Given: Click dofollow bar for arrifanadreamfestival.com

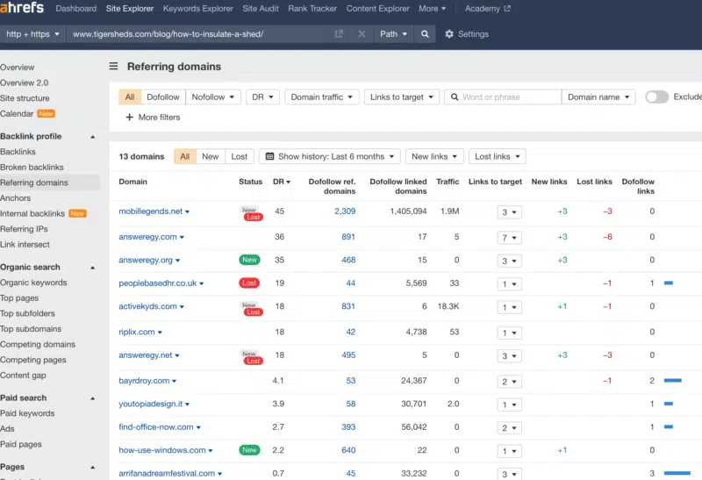Looking at the screenshot, I should pyautogui.click(x=677, y=473).
